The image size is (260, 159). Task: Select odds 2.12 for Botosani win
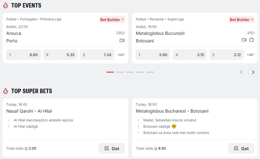coord(227,55)
